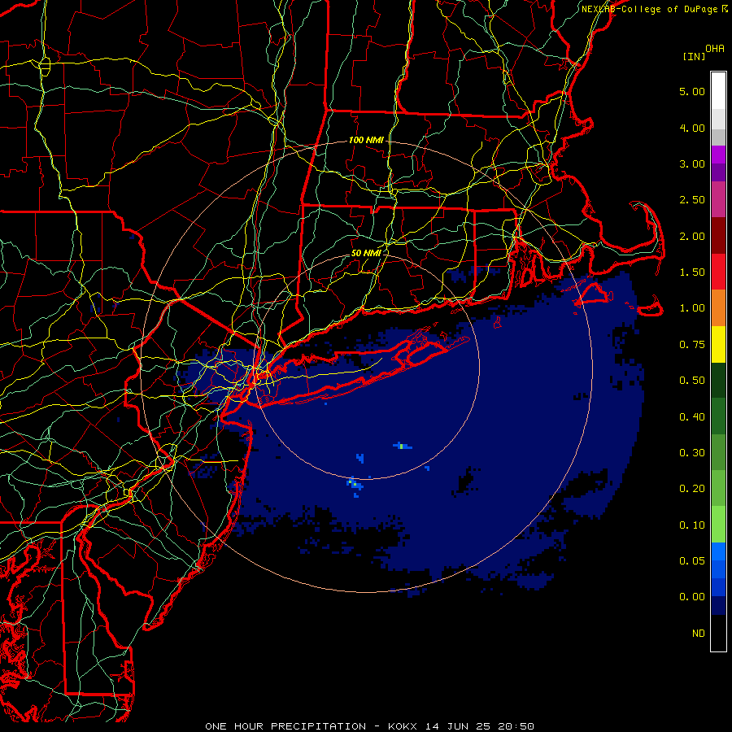This screenshot has width=732, height=732.
Task: Click the 50 NMI range ring label
Action: click(366, 253)
